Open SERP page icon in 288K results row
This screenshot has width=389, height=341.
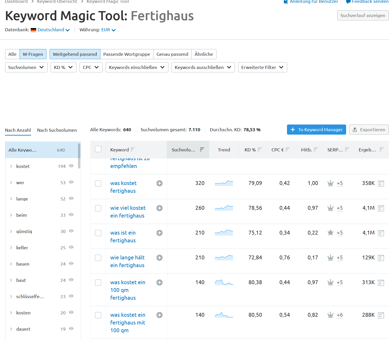pos(381,315)
